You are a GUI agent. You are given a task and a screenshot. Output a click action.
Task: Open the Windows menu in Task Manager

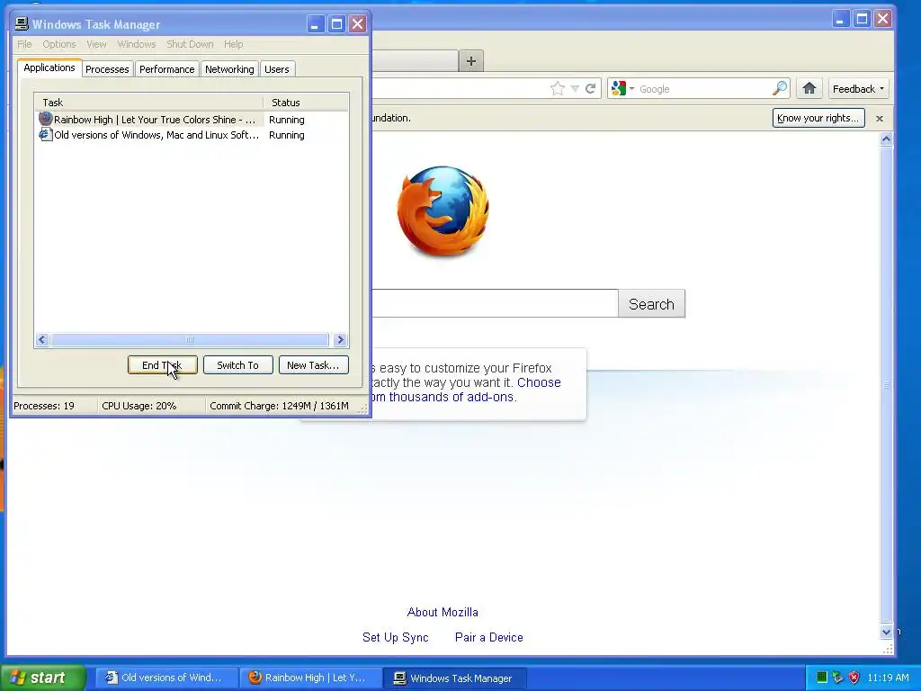(137, 44)
